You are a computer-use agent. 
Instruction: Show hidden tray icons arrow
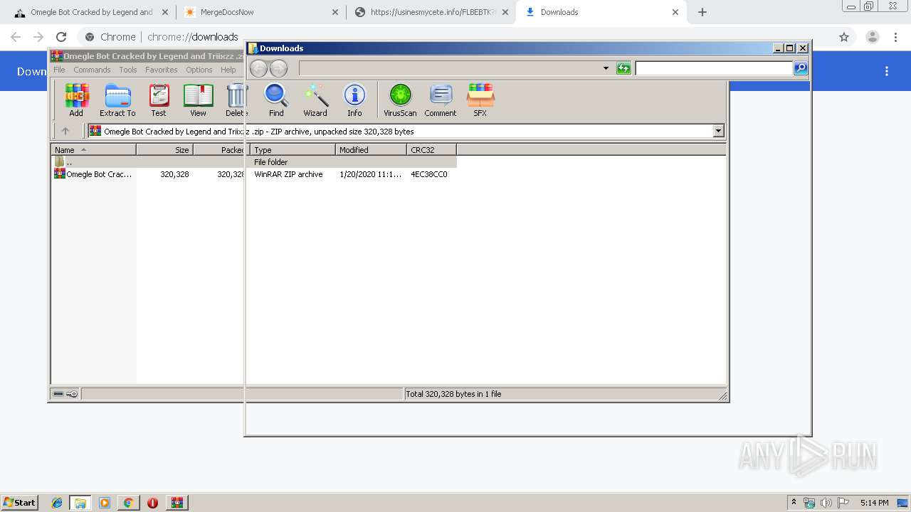click(794, 503)
